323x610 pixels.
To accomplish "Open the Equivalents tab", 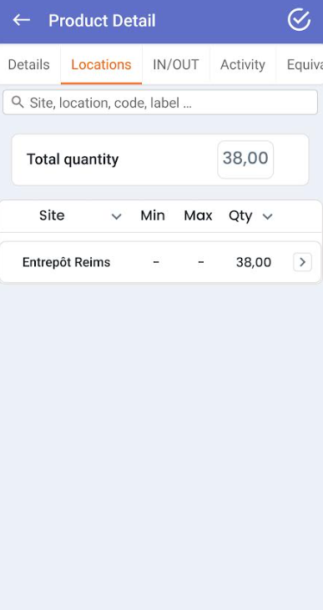I will click(300, 64).
